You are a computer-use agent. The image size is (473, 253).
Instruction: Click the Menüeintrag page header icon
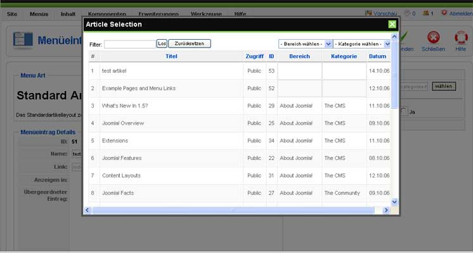(x=22, y=41)
